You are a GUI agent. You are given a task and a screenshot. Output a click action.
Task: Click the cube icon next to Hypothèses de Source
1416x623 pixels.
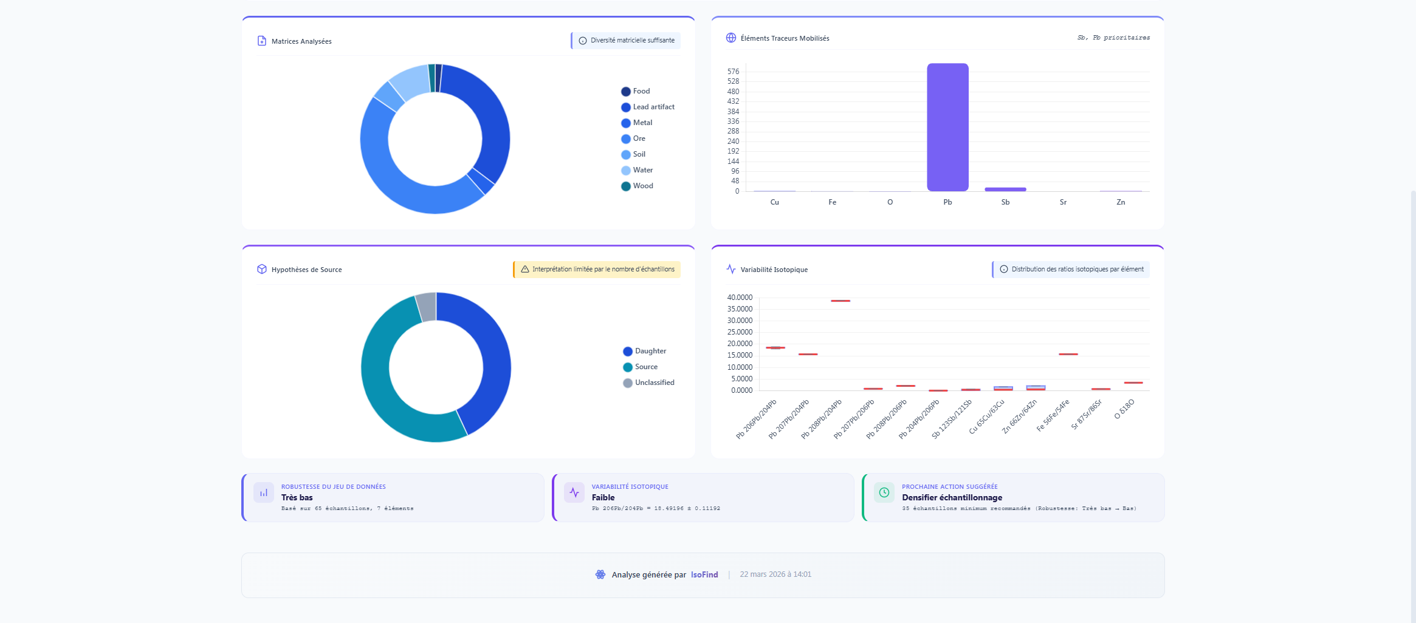[x=262, y=269]
